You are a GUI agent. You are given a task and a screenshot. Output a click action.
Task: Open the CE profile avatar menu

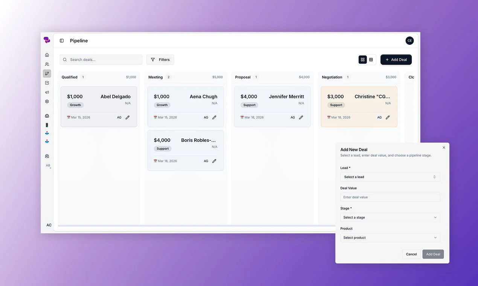(x=409, y=40)
